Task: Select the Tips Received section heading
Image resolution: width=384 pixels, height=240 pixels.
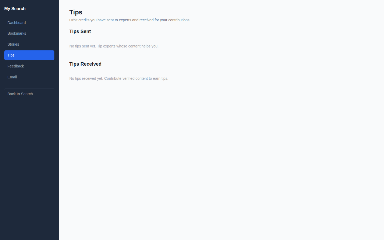Action: click(85, 64)
